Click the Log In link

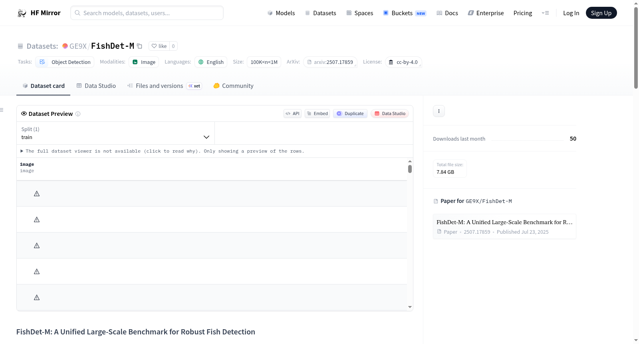571,13
